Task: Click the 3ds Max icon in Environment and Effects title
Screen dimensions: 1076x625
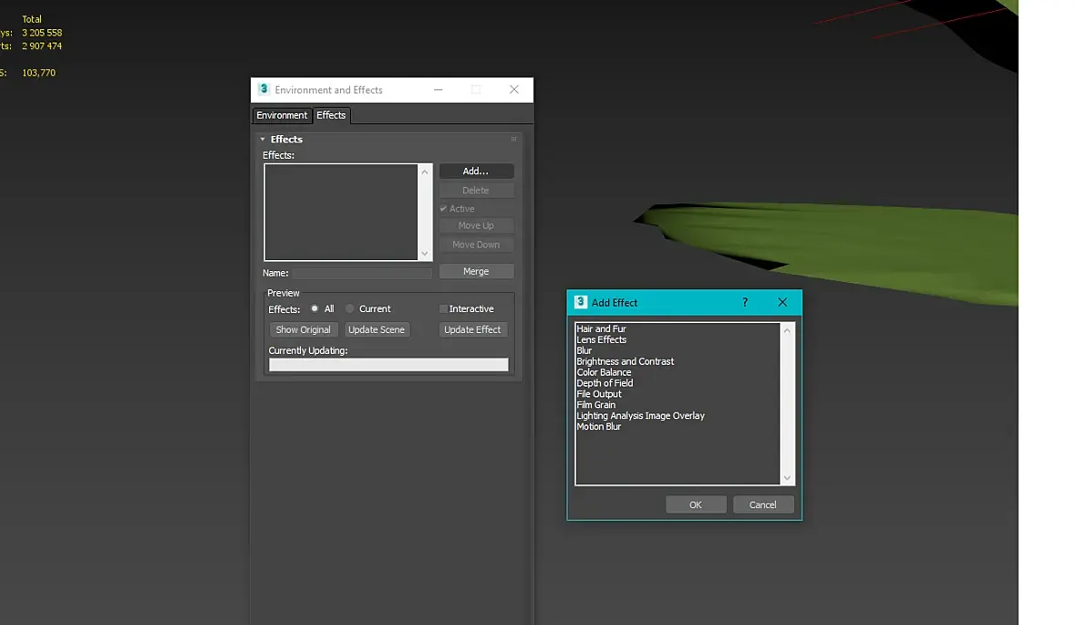Action: pyautogui.click(x=264, y=89)
